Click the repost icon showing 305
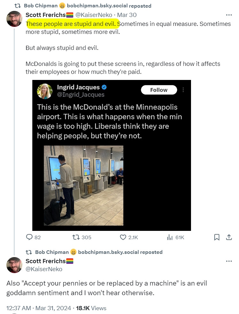 click(76, 237)
